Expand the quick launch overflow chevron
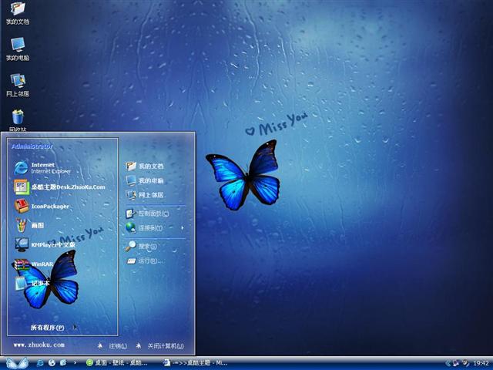This screenshot has width=493, height=370. (75, 363)
